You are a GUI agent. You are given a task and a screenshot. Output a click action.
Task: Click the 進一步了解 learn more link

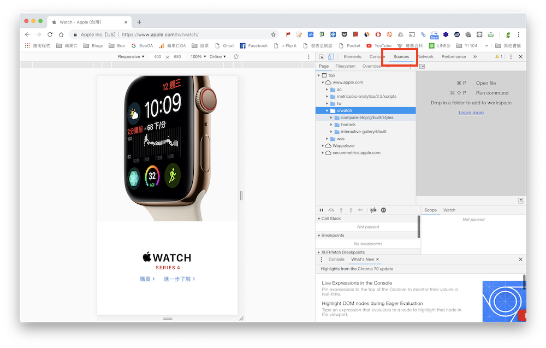click(x=179, y=279)
